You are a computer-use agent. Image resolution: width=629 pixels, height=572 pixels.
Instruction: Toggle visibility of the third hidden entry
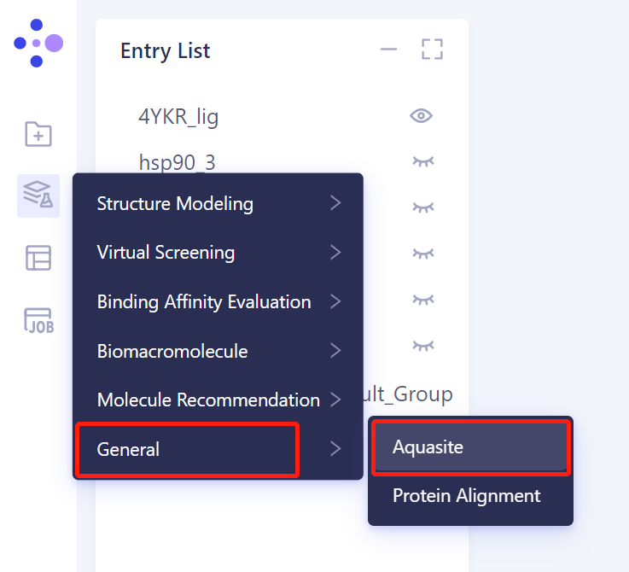coord(422,253)
